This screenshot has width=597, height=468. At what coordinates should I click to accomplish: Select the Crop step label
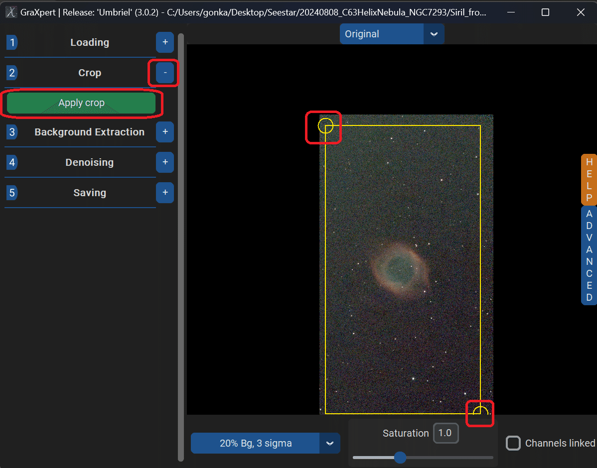coord(90,73)
